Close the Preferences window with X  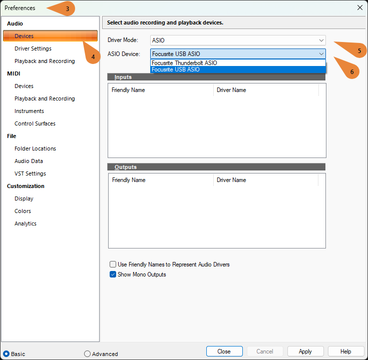pos(360,7)
